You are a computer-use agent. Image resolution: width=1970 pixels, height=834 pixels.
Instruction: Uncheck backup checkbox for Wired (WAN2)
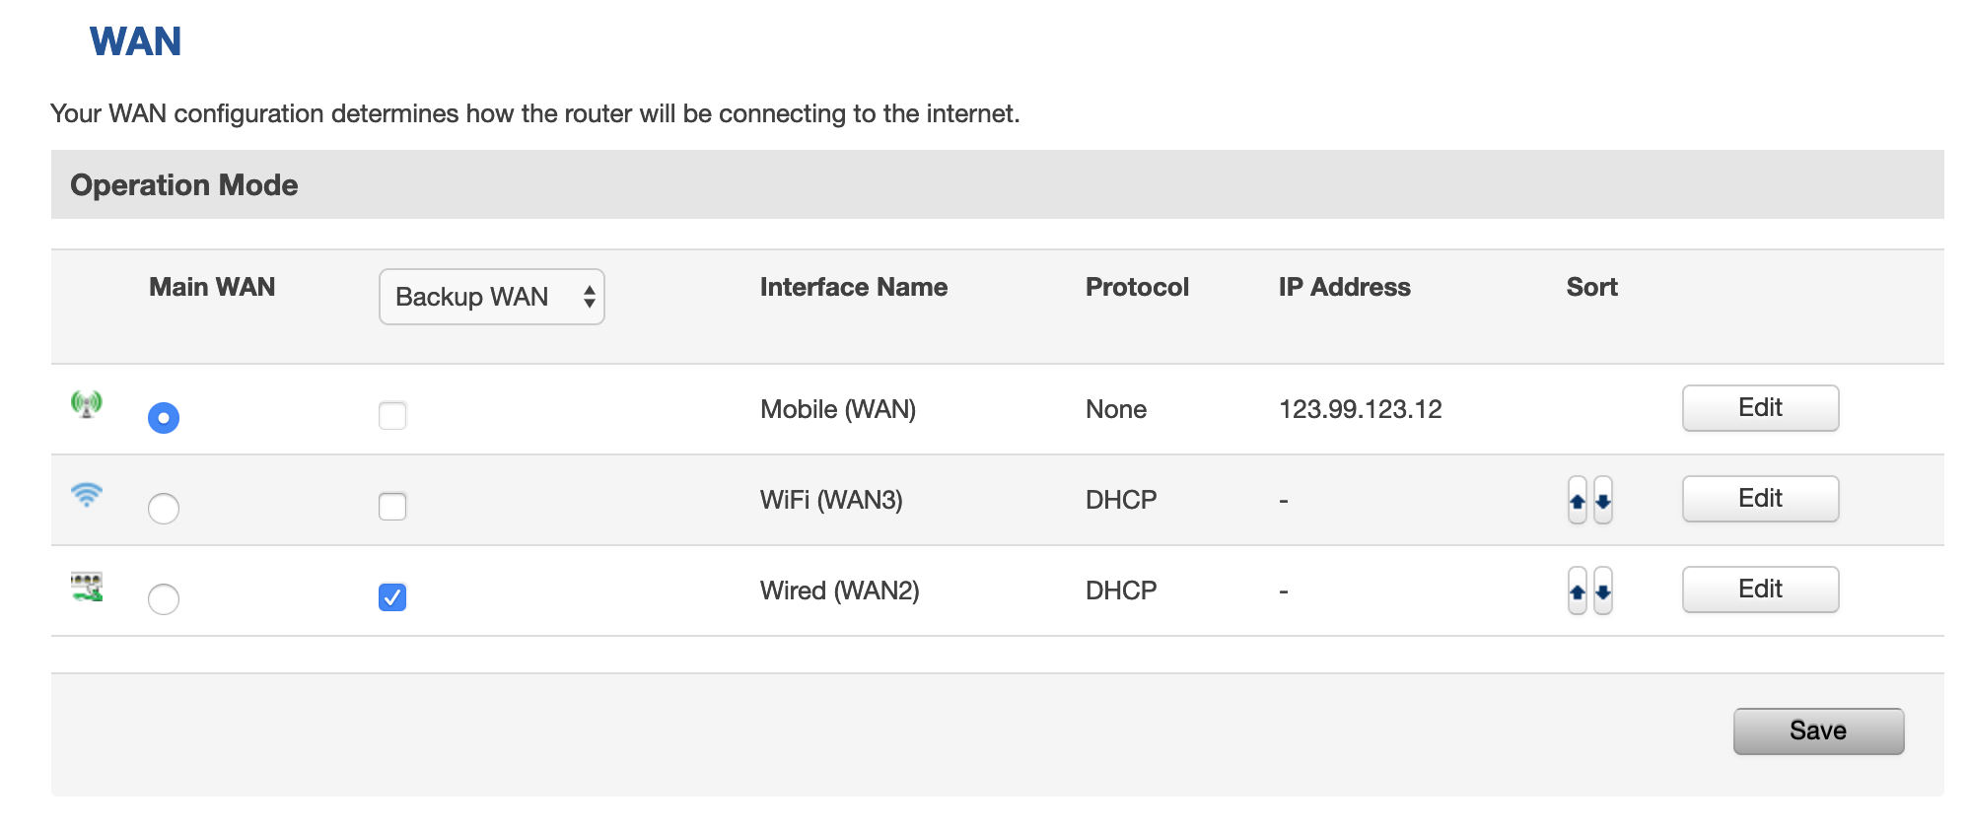(x=392, y=597)
